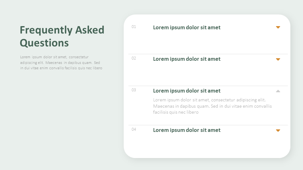303x170 pixels.
Task: Click the description paragraph below the title
Action: pos(61,62)
